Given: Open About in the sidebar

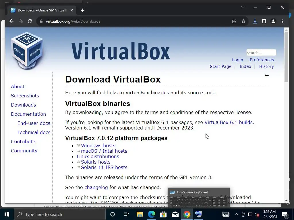Looking at the screenshot, I should tap(18, 87).
